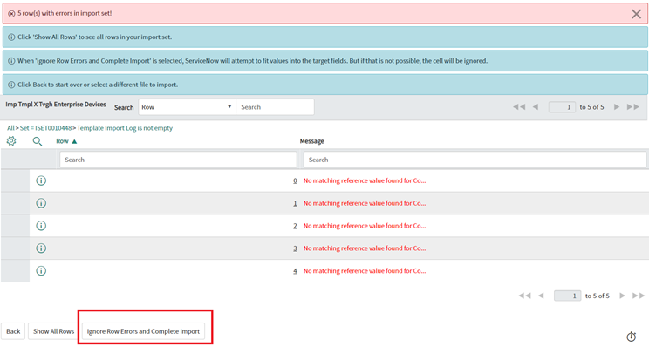Click Set = ISET0010448 breadcrumb

(45, 128)
